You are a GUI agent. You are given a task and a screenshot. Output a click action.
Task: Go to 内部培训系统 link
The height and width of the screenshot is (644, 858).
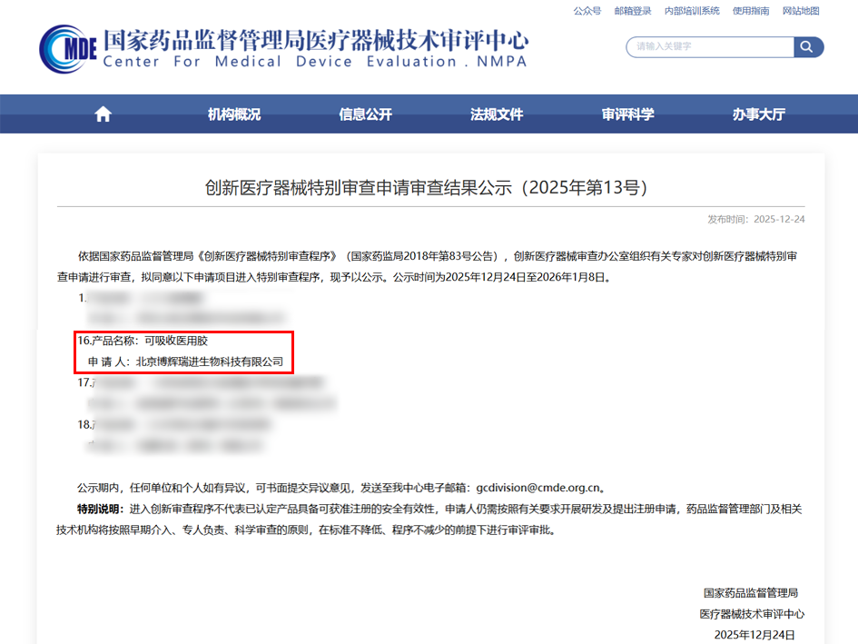[x=692, y=11]
